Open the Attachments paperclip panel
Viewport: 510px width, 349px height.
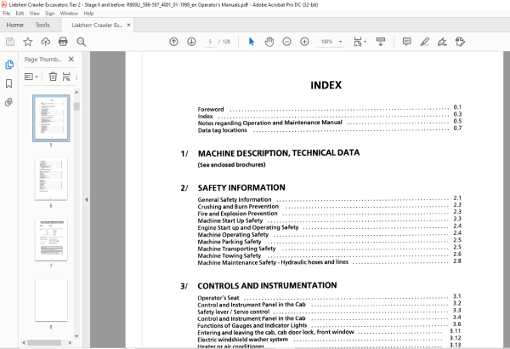pos(9,102)
